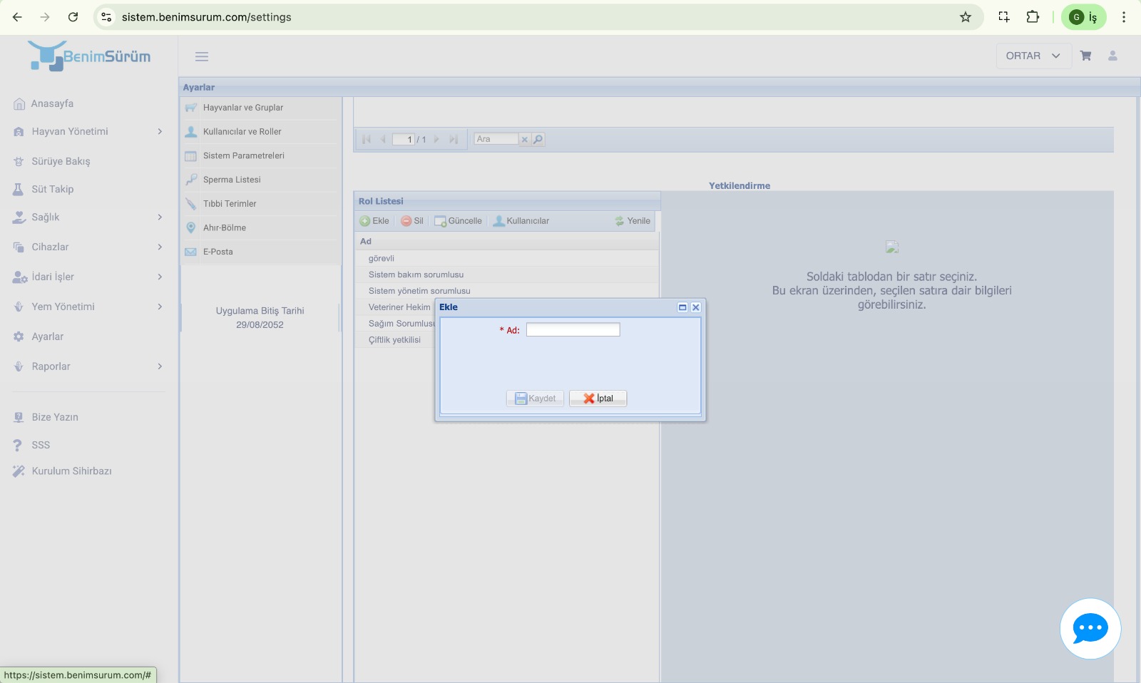Clear the Ara search field
This screenshot has height=683, width=1141.
coord(524,140)
